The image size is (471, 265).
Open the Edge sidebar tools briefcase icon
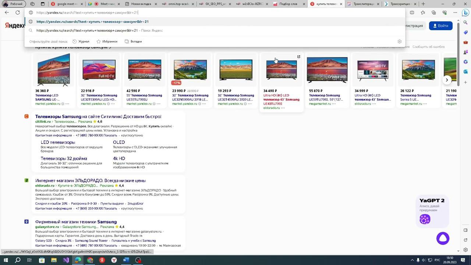tap(465, 42)
